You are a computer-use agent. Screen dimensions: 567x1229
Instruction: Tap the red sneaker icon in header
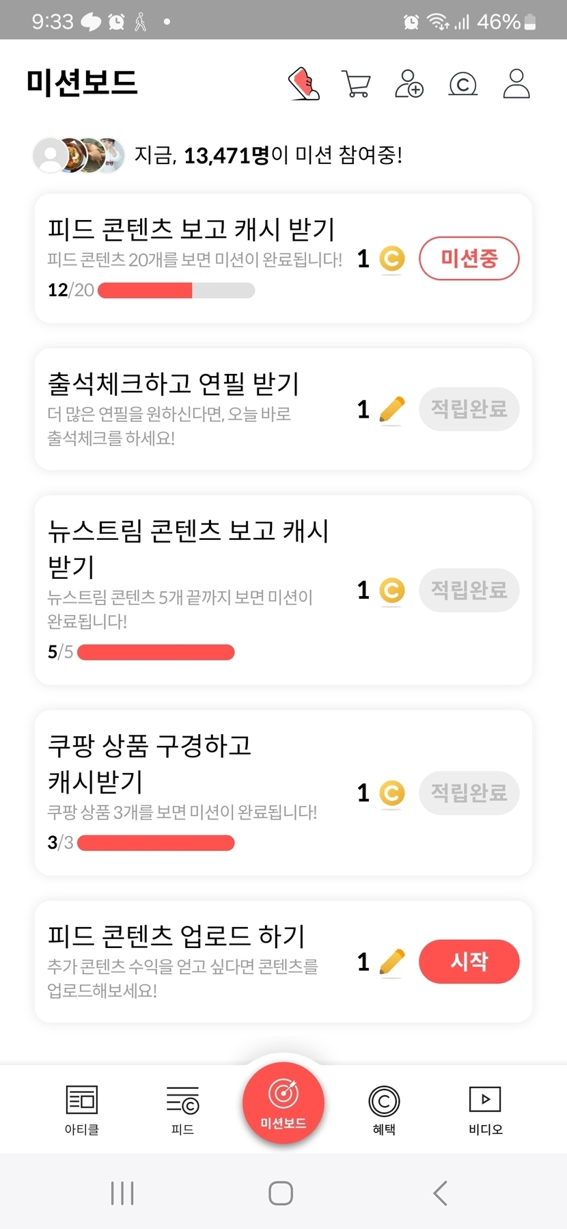pos(305,84)
